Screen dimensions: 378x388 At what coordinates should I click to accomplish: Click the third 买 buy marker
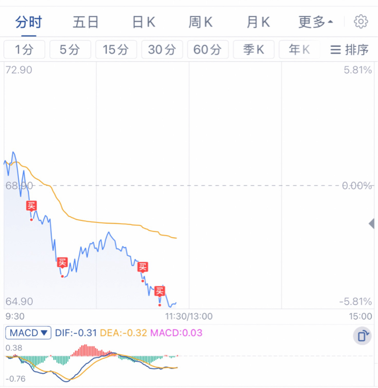[143, 267]
